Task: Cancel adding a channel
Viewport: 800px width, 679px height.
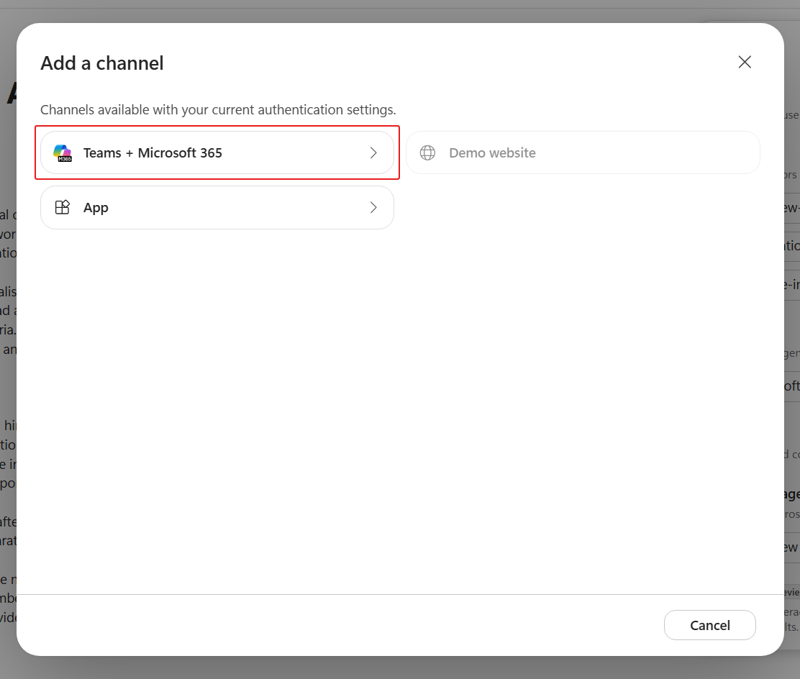Action: pos(709,625)
